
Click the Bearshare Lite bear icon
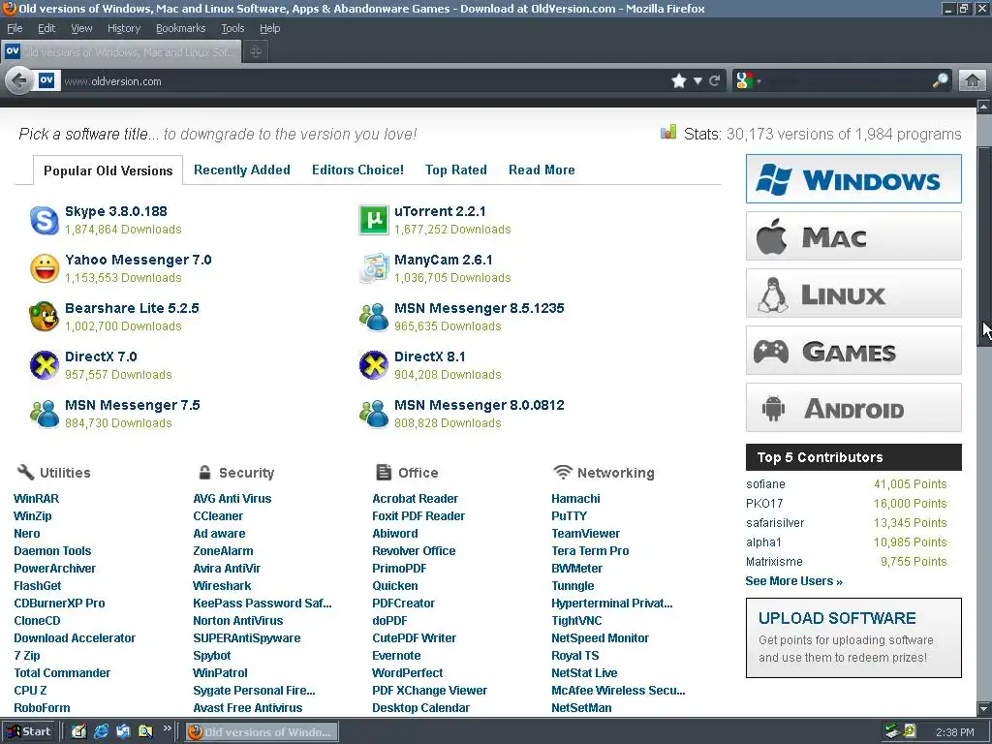pos(45,317)
